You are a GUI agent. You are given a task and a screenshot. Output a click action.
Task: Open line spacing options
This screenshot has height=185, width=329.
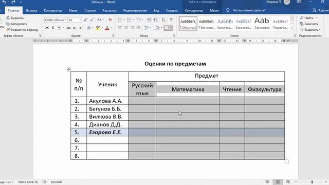click(148, 28)
